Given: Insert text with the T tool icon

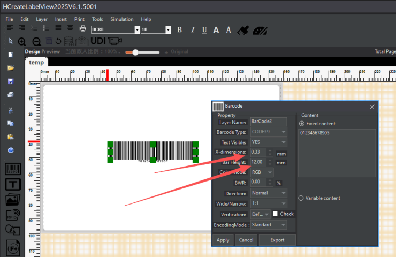Looking at the screenshot, I should click(x=13, y=184).
